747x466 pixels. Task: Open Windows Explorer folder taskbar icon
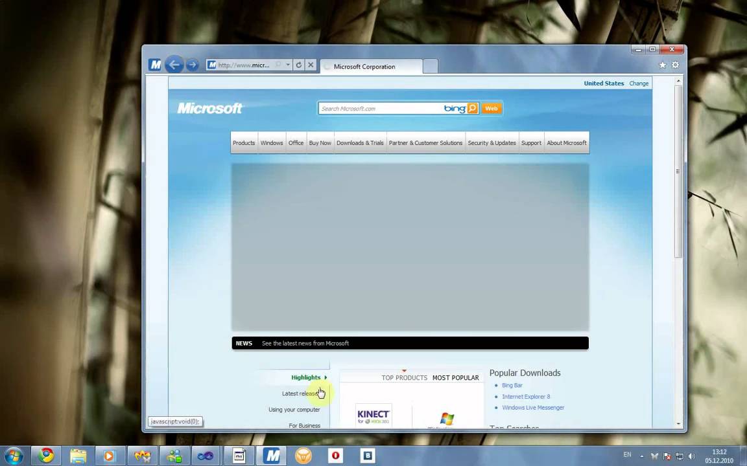pos(78,456)
